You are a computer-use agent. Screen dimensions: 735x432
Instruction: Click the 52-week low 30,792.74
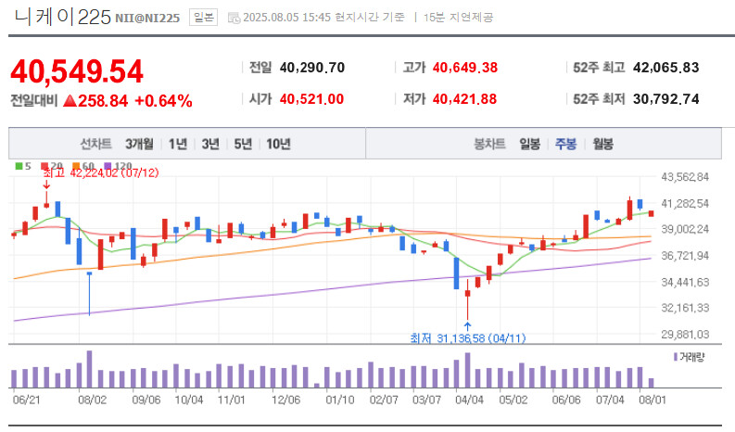click(x=666, y=99)
